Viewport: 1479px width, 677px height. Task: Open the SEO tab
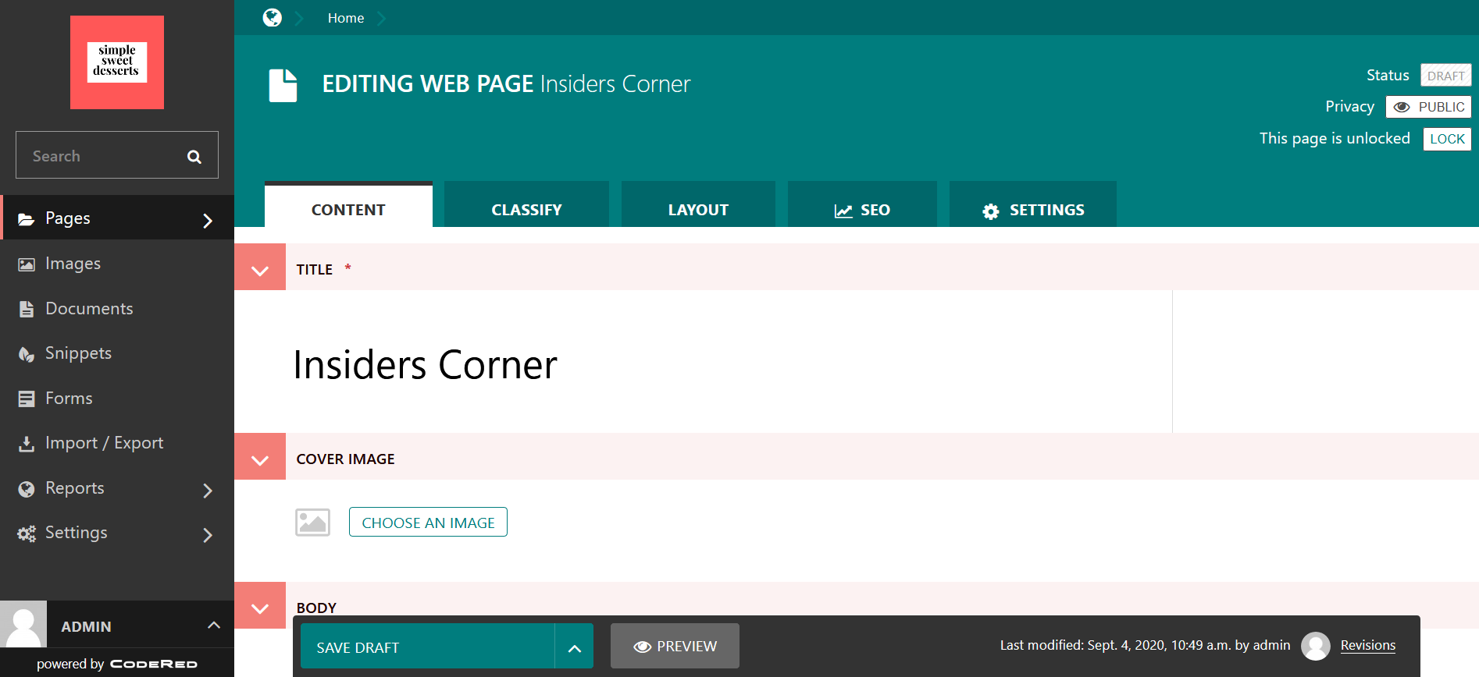tap(862, 210)
